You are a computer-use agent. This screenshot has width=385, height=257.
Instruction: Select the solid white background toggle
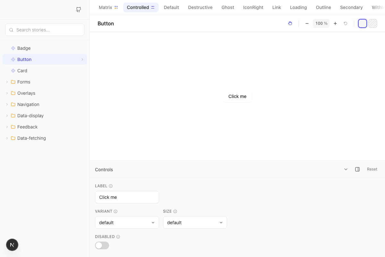pos(362,23)
